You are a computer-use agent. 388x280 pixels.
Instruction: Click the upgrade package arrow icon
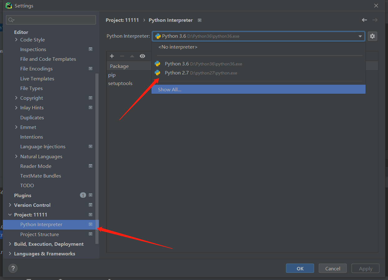(x=132, y=56)
